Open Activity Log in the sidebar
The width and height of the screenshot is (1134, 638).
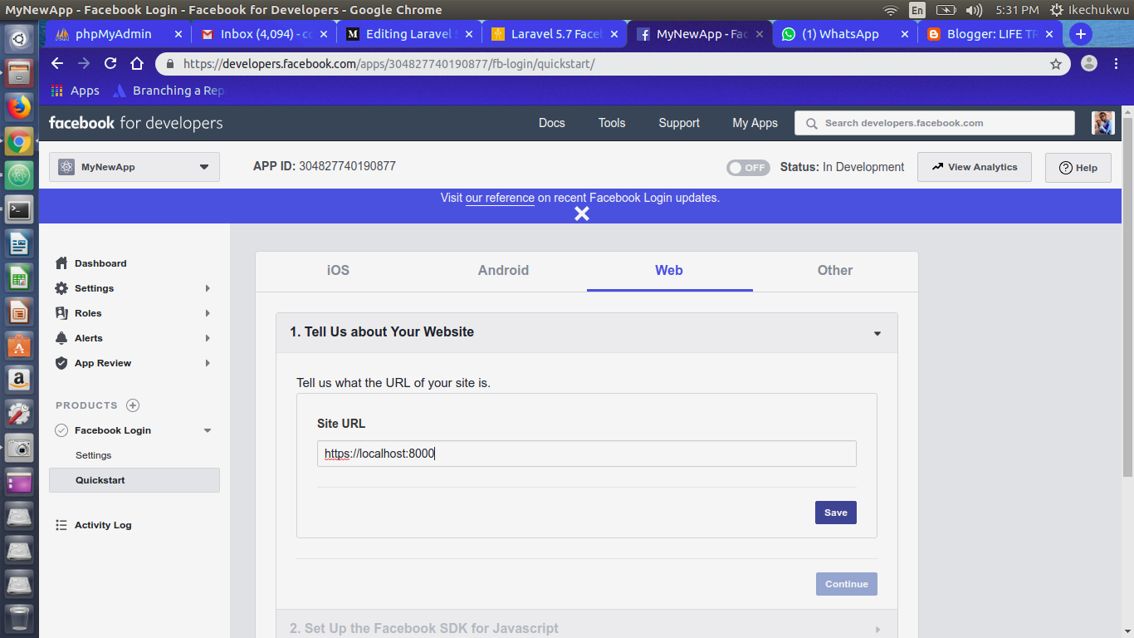click(103, 525)
